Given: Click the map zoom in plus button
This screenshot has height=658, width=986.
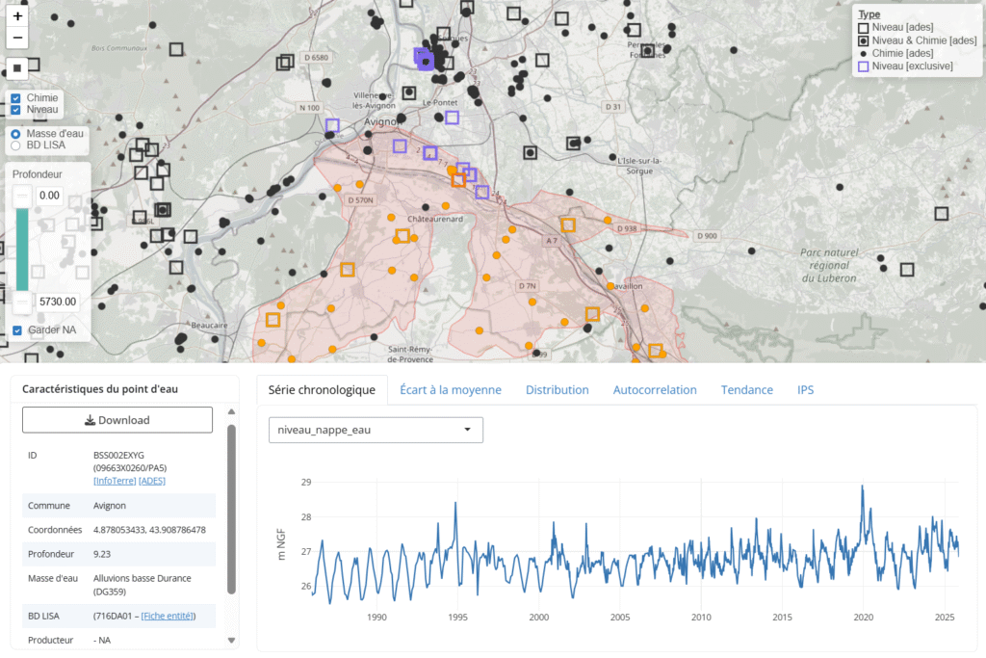Looking at the screenshot, I should (17, 15).
